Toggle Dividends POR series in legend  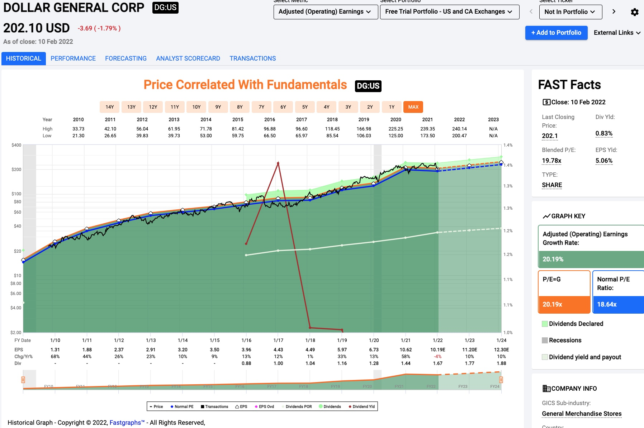tap(297, 406)
